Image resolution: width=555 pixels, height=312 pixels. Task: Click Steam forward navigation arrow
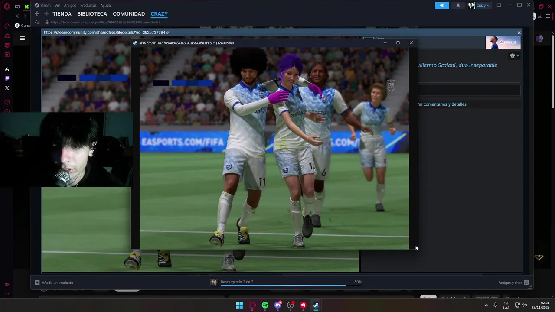46,14
